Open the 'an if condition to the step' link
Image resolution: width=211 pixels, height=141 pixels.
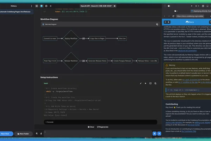coord(188,82)
